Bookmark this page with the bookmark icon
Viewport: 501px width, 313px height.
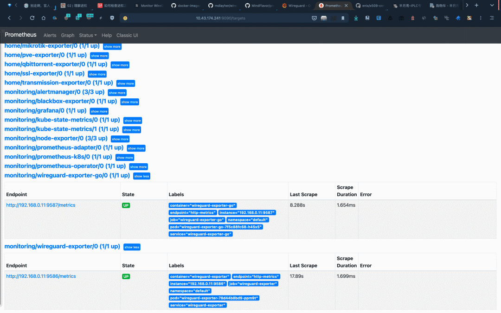[x=343, y=18]
